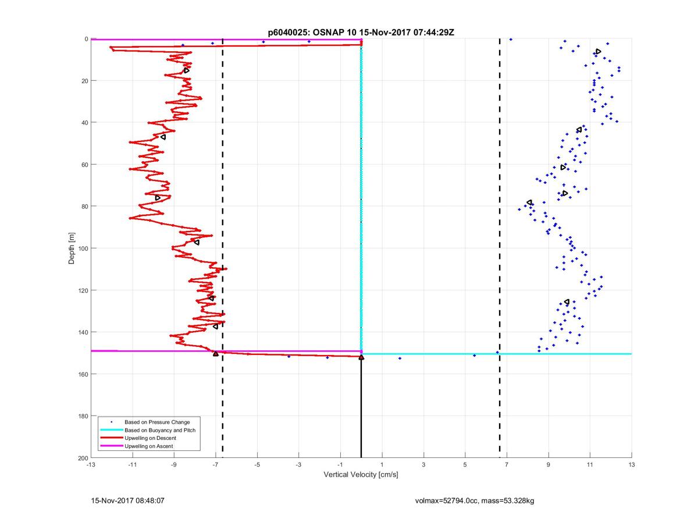Click the x-axis tick label '-3'
The height and width of the screenshot is (515, 698).
pos(298,465)
